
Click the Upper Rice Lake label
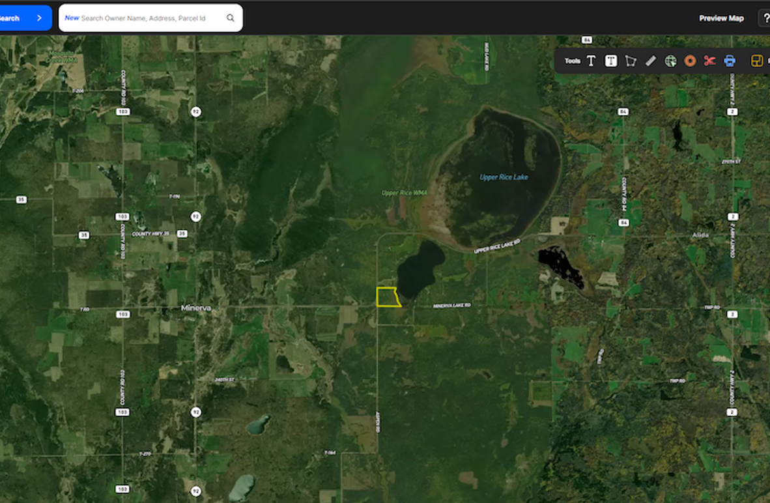tap(504, 177)
